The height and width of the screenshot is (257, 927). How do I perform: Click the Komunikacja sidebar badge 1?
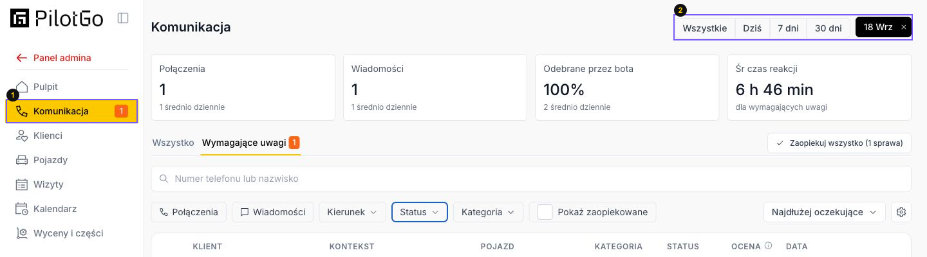tap(121, 111)
